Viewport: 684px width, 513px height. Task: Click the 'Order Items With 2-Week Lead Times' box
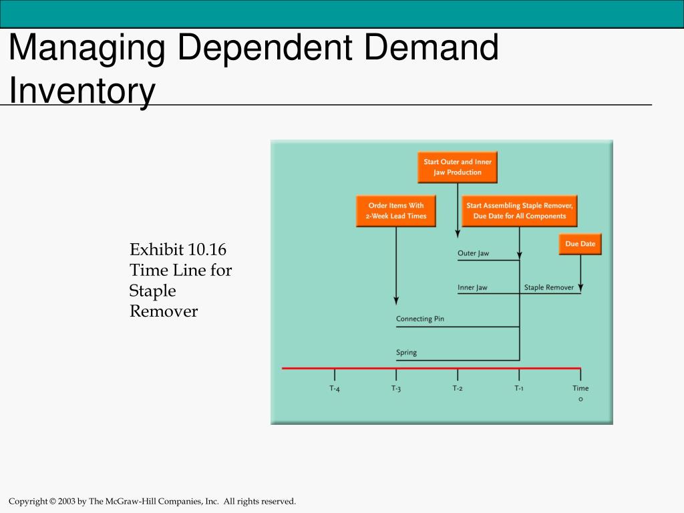click(x=395, y=210)
